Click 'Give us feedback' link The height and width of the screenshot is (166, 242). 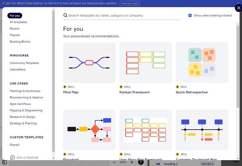(27, 158)
